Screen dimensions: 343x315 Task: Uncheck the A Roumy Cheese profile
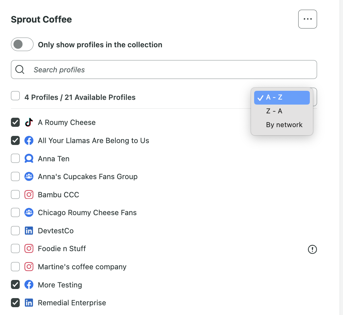click(x=15, y=122)
